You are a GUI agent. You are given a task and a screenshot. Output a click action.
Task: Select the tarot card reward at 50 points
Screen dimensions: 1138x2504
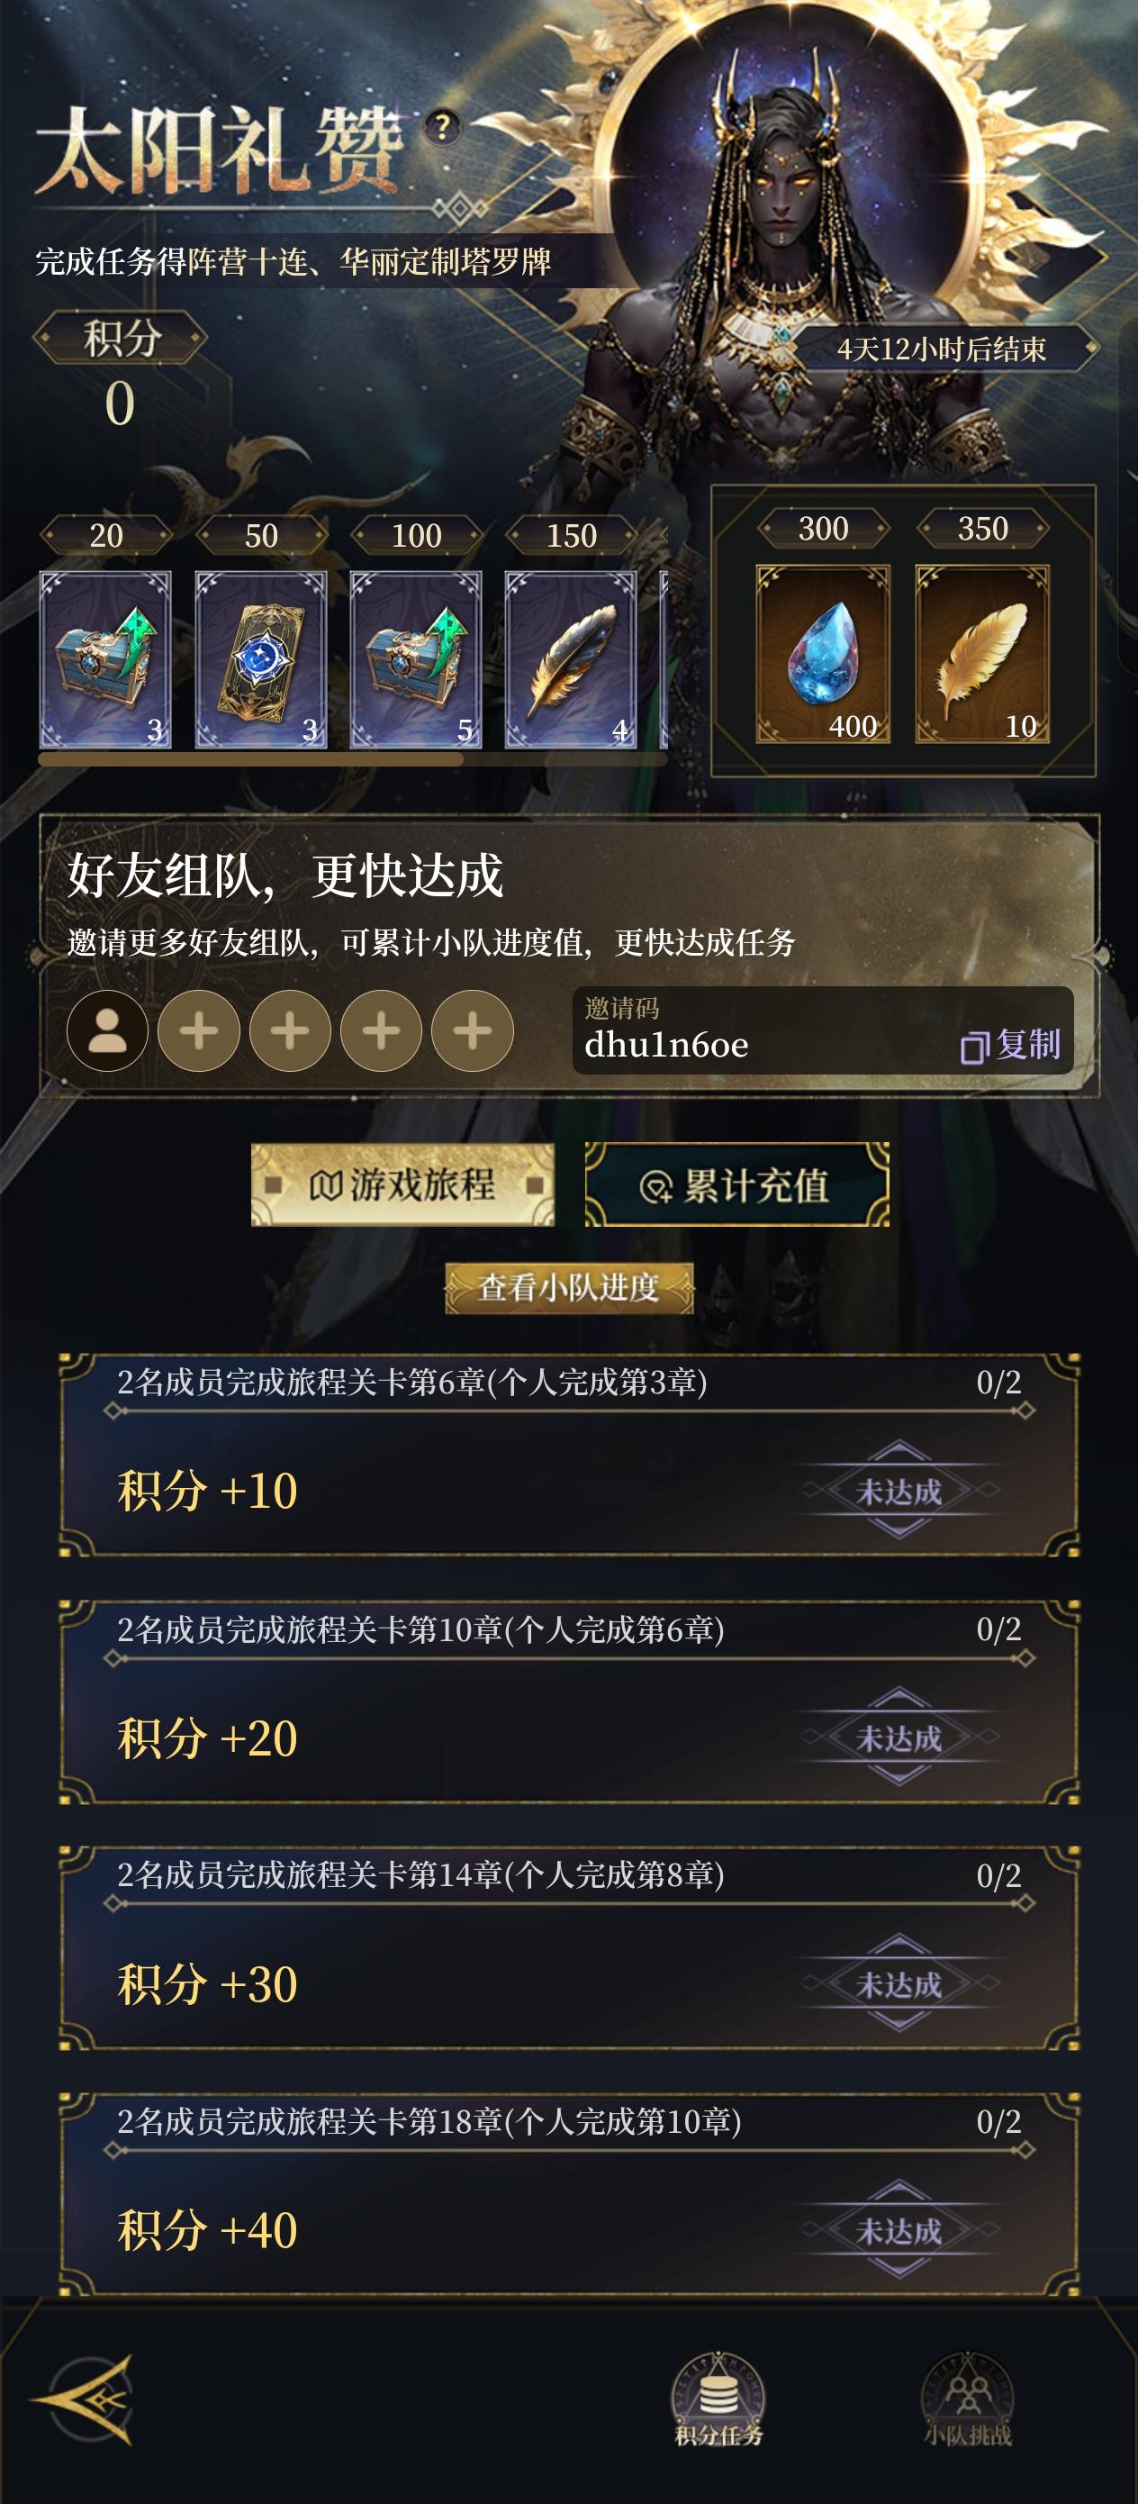point(260,659)
